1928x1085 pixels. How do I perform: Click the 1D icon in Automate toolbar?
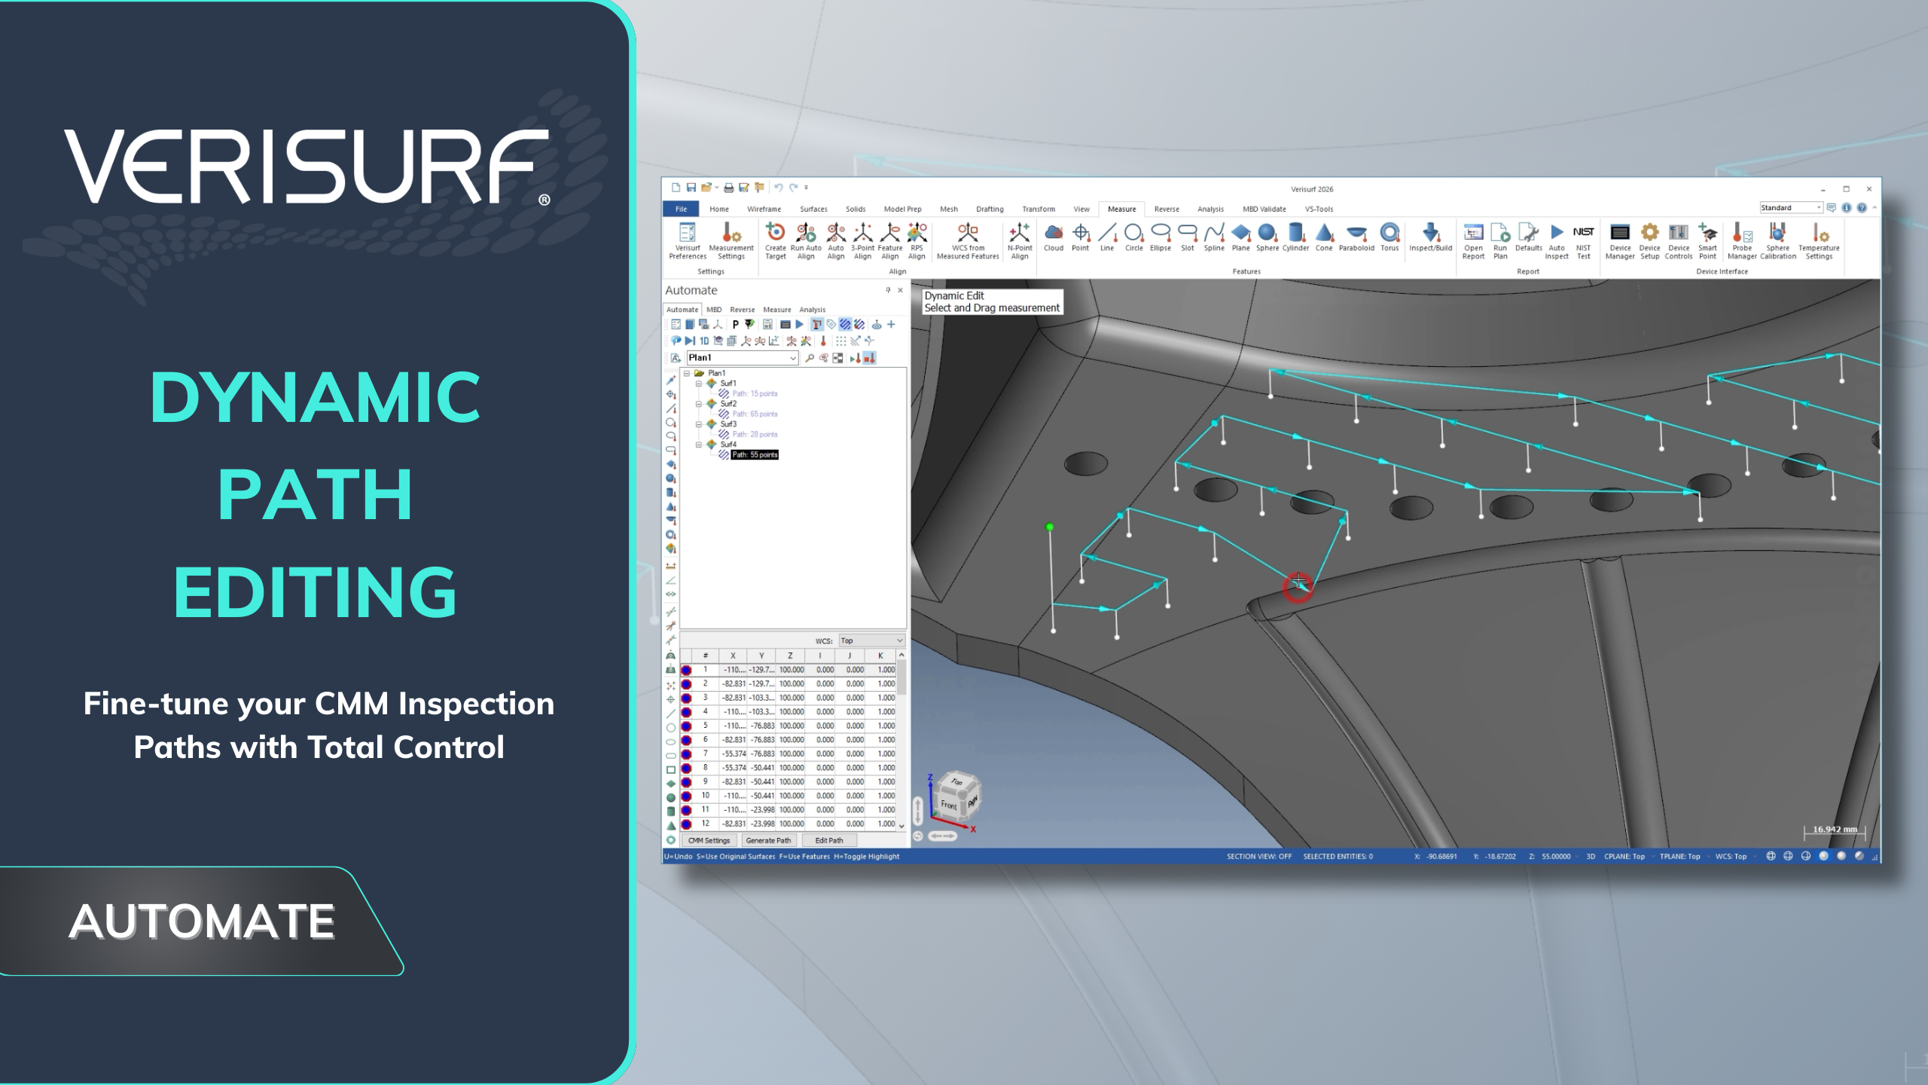point(704,341)
